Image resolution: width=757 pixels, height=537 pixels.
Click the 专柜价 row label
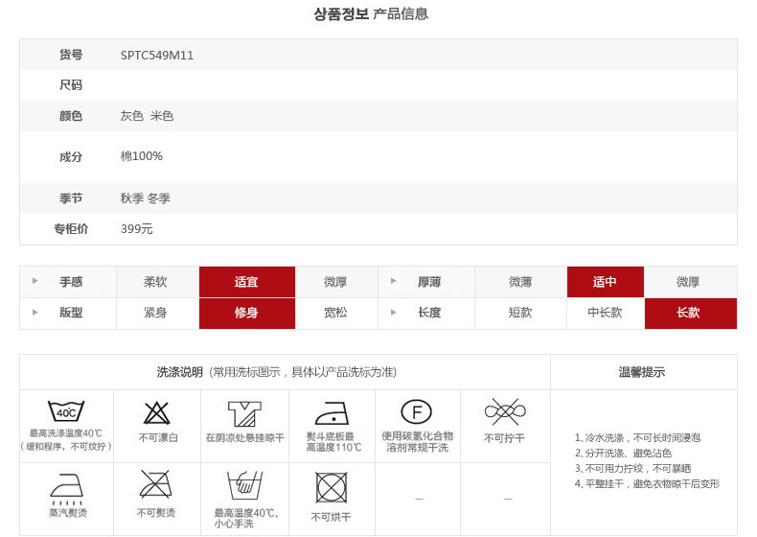coord(71,229)
